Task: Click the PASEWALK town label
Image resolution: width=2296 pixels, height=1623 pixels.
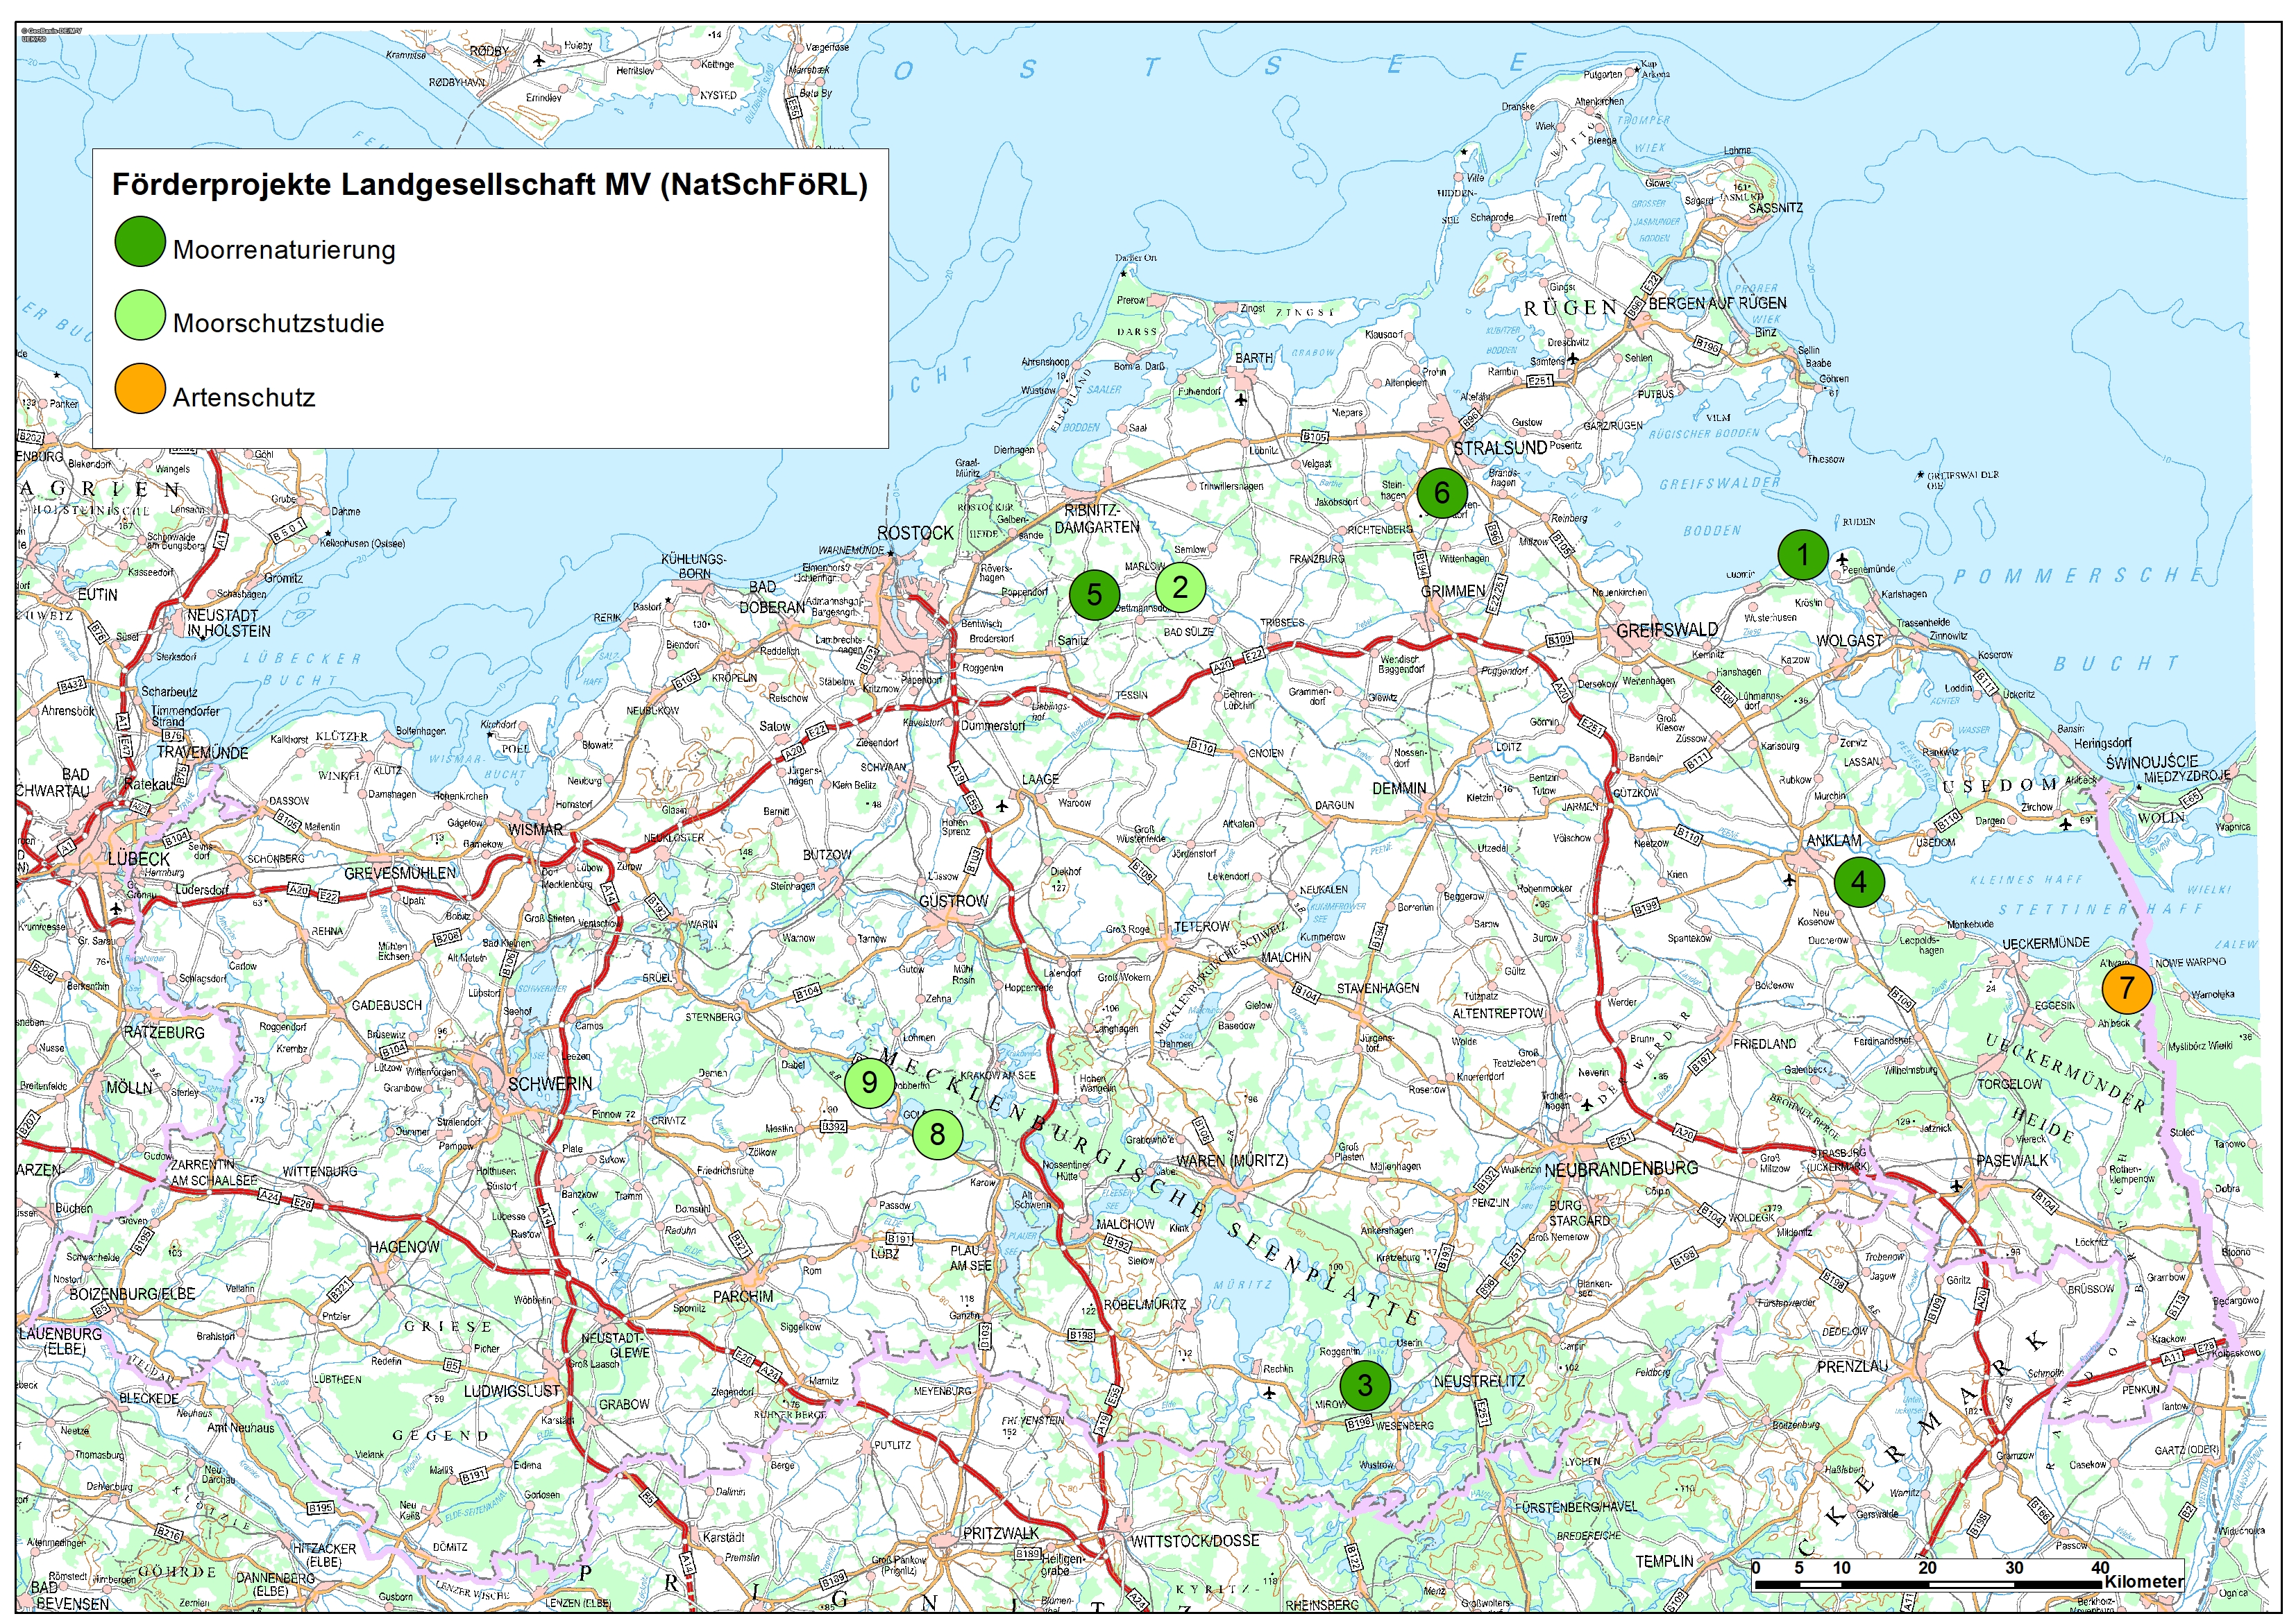Action: (2012, 1160)
